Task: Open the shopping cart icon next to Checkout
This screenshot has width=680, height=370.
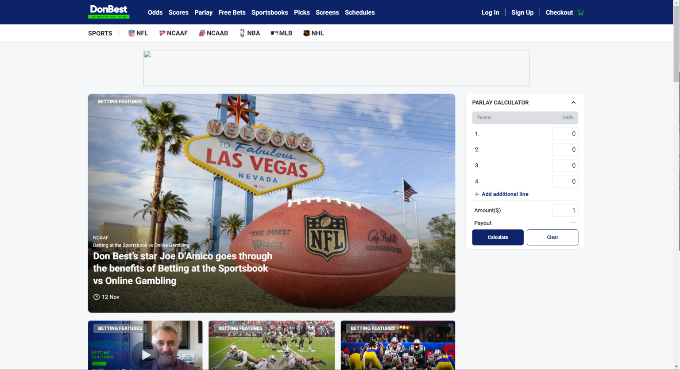Action: (x=580, y=12)
